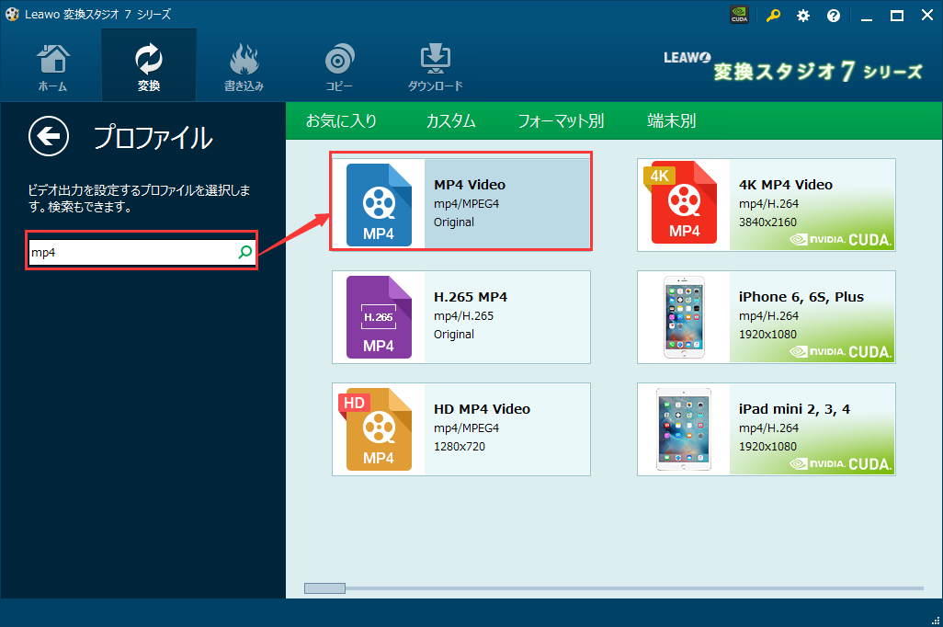Go back using the circular arrow button

tap(48, 136)
